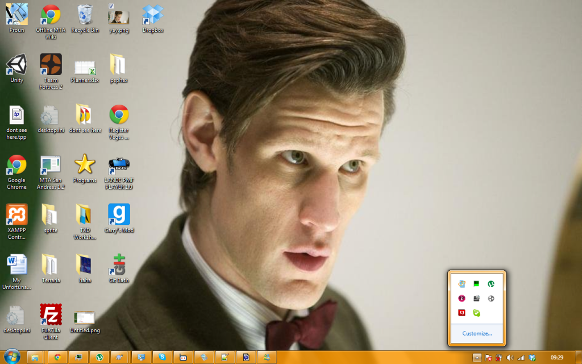Click the taskbar clock showing 09:29
This screenshot has height=364, width=582.
tap(556, 357)
